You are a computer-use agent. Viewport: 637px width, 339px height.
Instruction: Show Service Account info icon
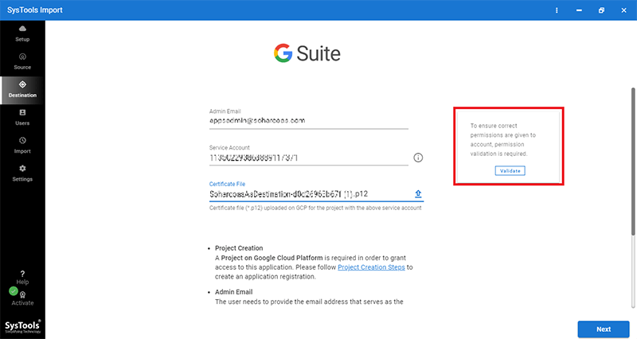(418, 158)
